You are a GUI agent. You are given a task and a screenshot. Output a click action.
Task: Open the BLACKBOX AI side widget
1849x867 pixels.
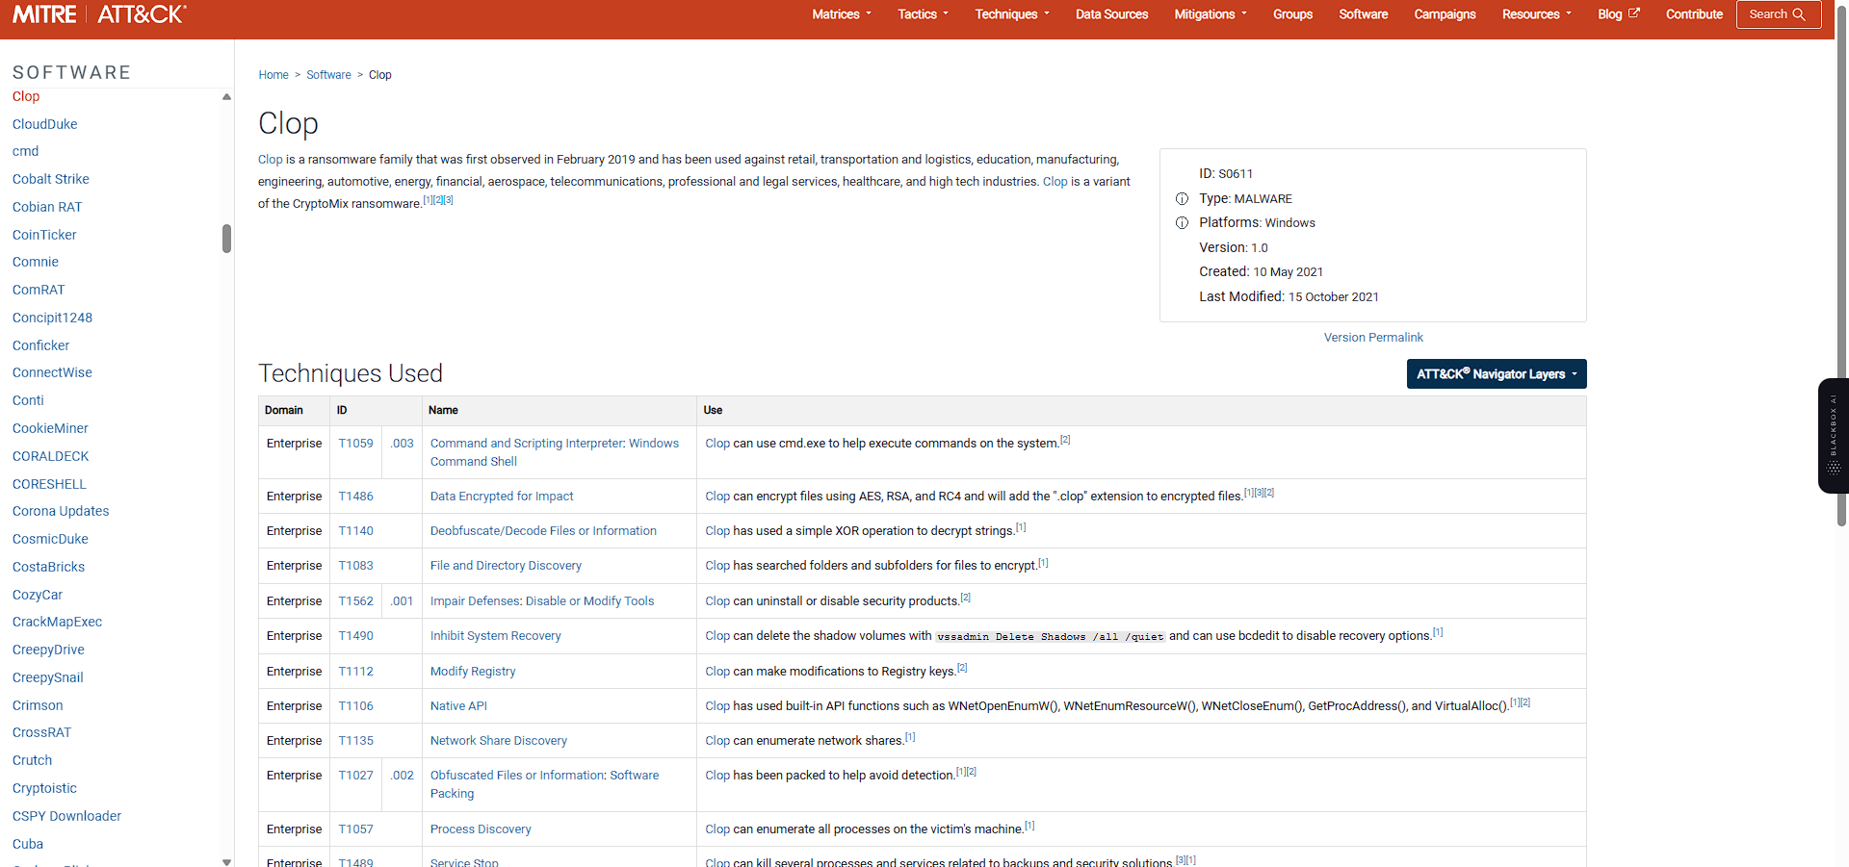[1833, 436]
